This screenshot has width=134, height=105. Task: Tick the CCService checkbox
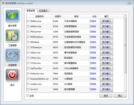(28, 63)
